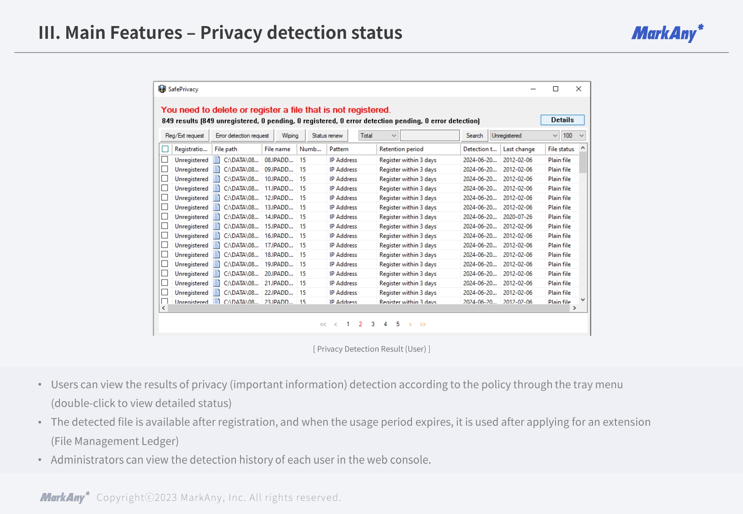Click the file icon for 08.IPADD row
This screenshot has height=514, width=743.
click(217, 160)
